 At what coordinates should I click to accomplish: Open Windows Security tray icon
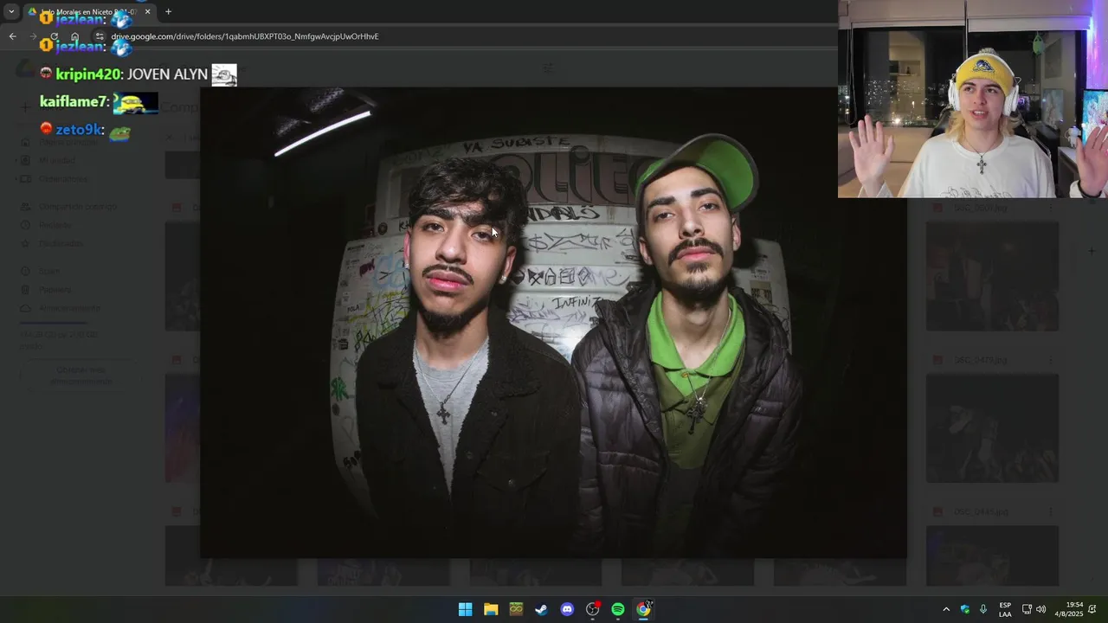click(965, 609)
